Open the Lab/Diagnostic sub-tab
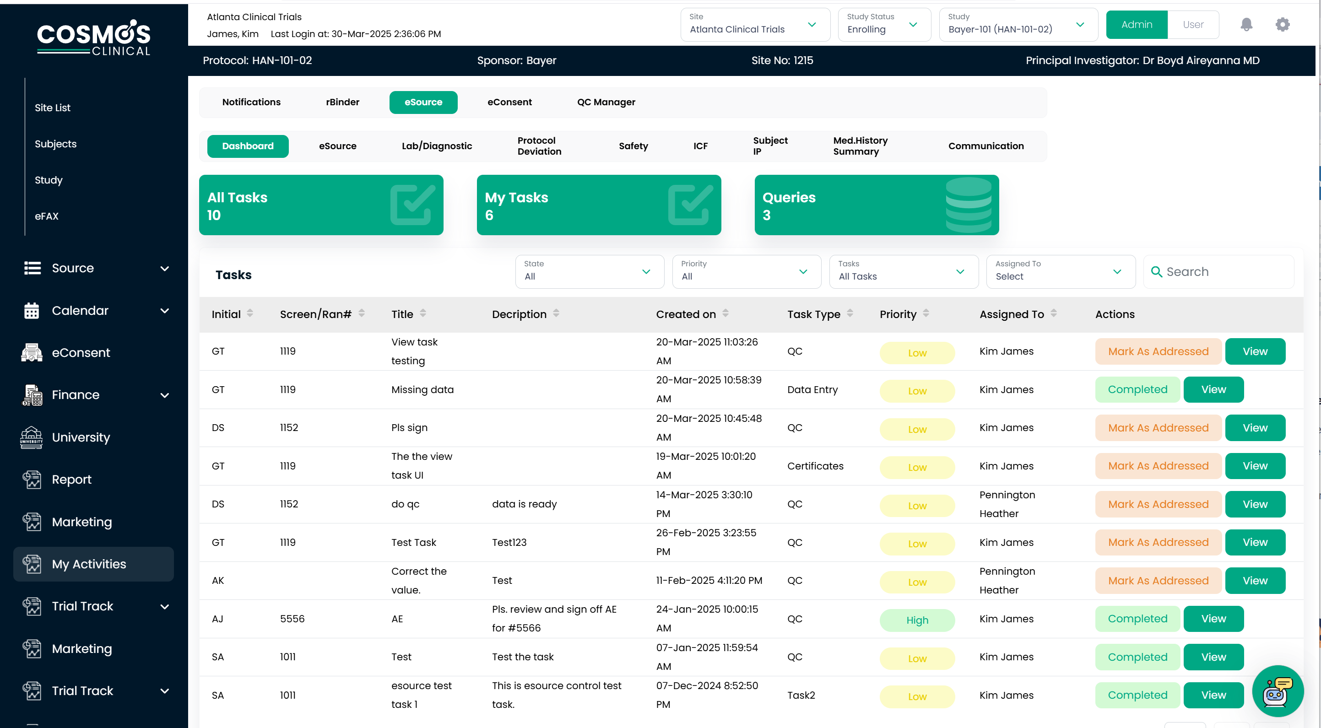Screen dimensions: 1321x728 437,146
